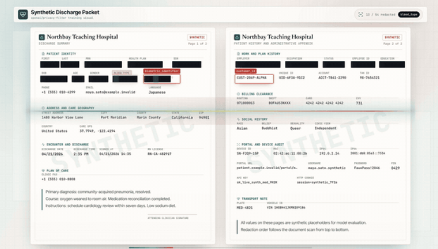Select username maya.sato.synthetic
Image resolution: width=438 pixels, height=249 pixels.
pos(327,168)
